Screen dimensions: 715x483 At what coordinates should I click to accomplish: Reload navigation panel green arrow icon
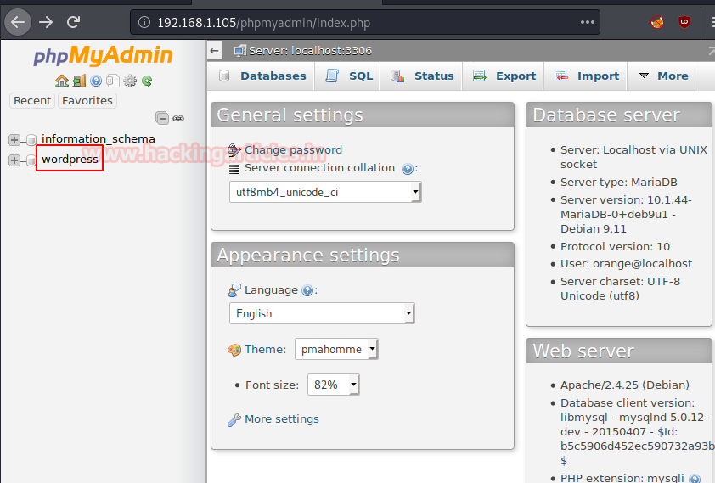[x=147, y=81]
